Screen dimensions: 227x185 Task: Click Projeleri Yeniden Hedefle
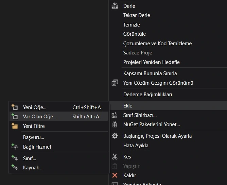(x=151, y=62)
